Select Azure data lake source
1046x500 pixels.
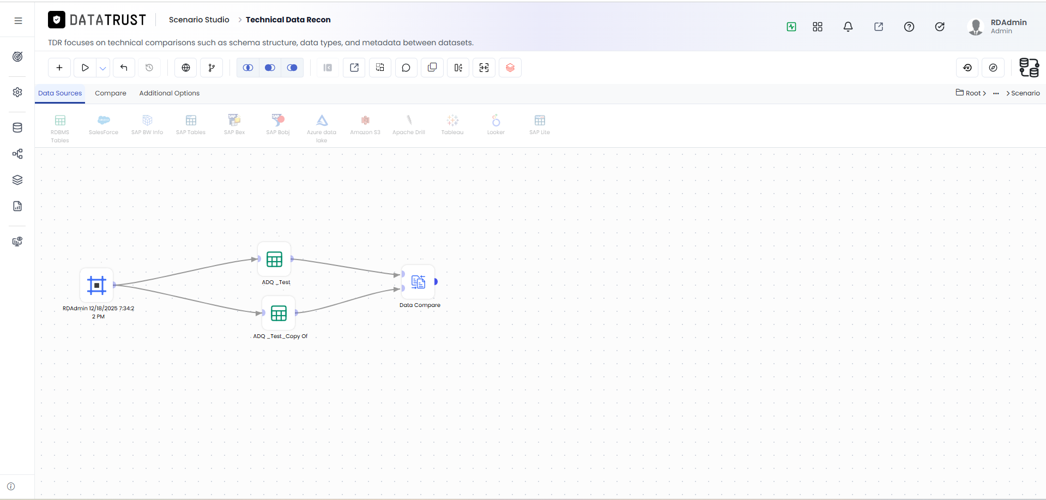(322, 128)
